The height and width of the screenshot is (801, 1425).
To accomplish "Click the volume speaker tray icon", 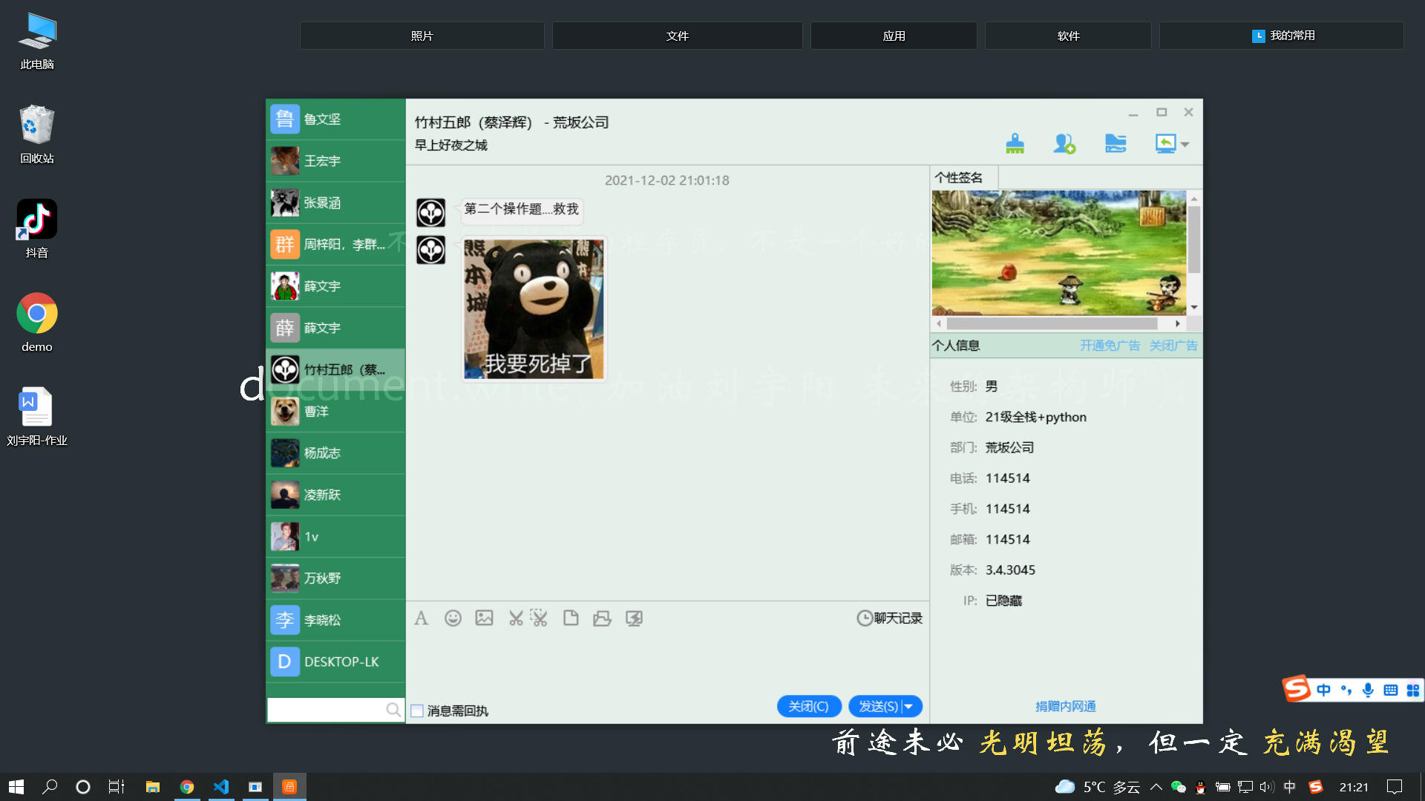I will coord(1267,787).
